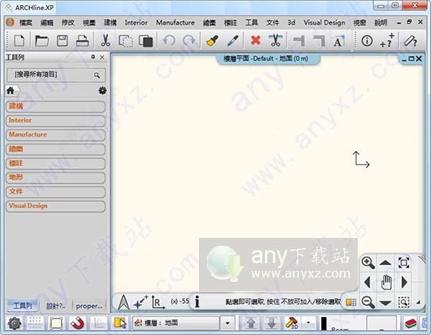
Task: Move down one floor with down arrow
Action: pyautogui.click(x=272, y=323)
